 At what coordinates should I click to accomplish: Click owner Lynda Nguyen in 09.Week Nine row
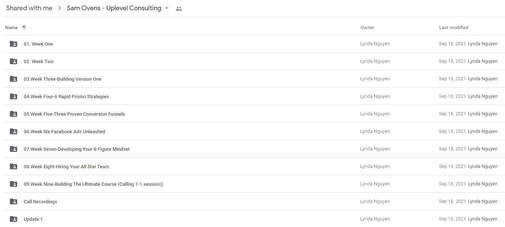click(375, 184)
